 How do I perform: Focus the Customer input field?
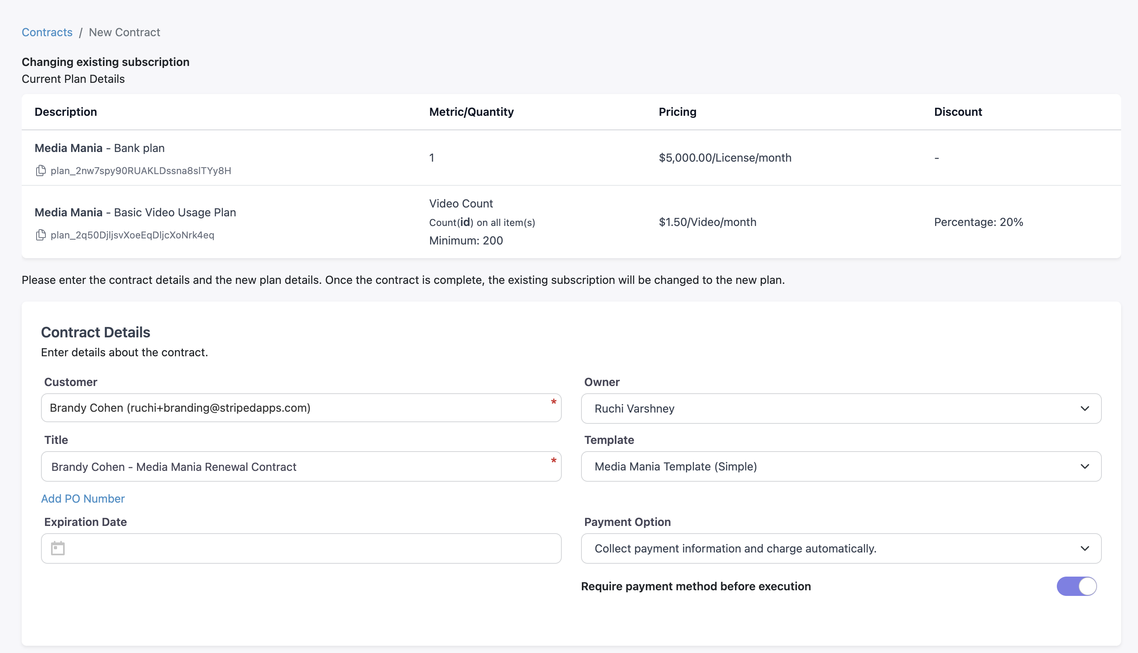(x=296, y=408)
